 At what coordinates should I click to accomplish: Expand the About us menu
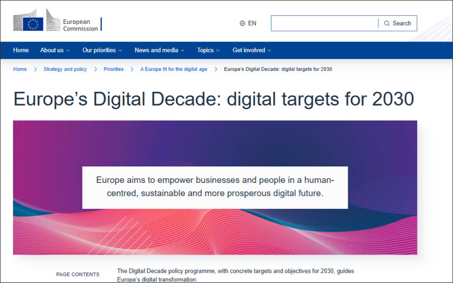pos(55,50)
